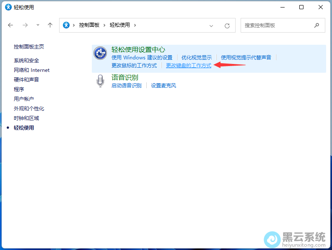
Task: Click 控制面板 breadcrumb in address bar
Action: (89, 25)
